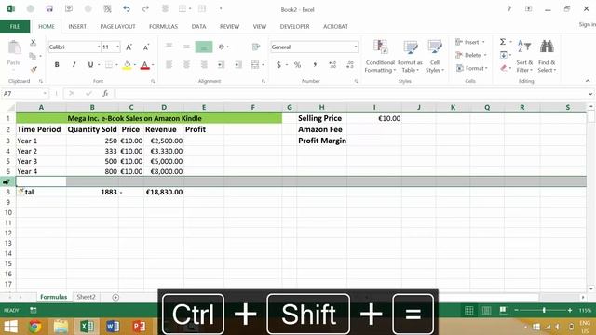This screenshot has width=596, height=335.
Task: Apply Percent Style formatting
Action: [297, 65]
